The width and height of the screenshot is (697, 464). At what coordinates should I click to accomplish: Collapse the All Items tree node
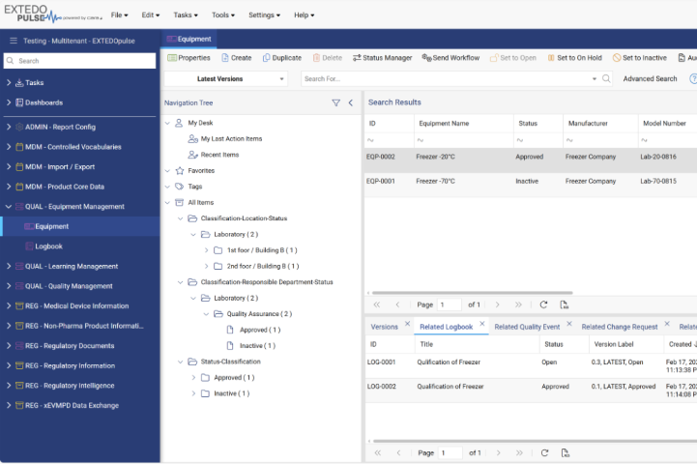coord(167,202)
